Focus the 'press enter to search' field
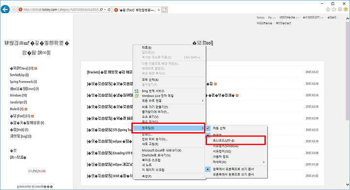 pos(35,187)
